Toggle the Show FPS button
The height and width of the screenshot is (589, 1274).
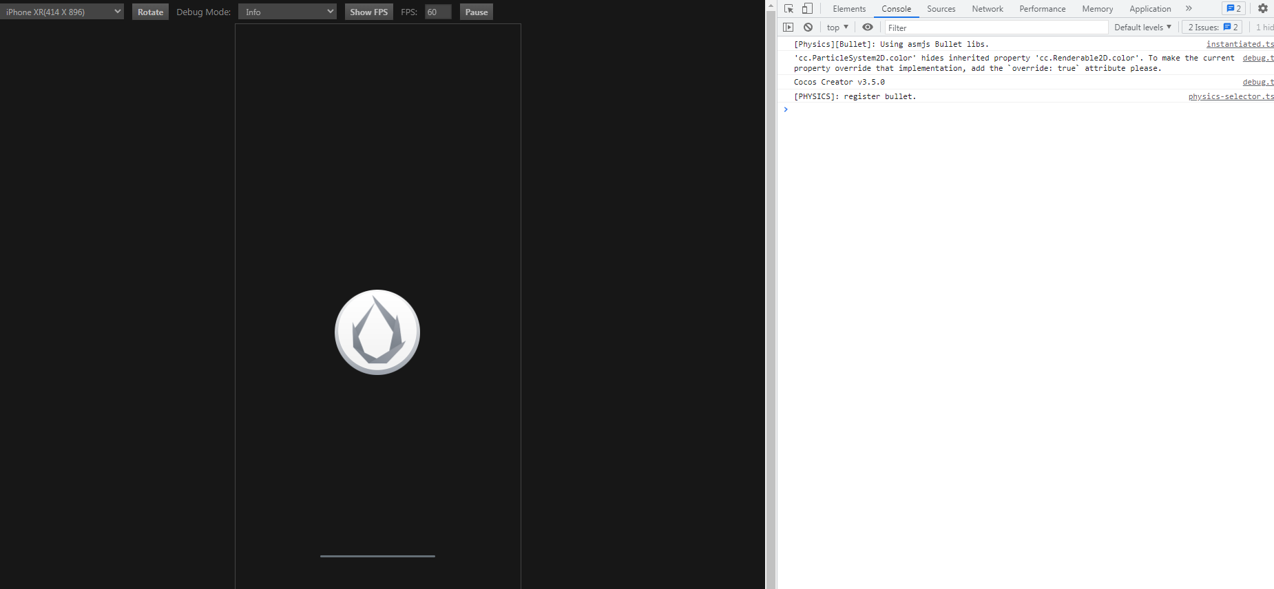369,12
